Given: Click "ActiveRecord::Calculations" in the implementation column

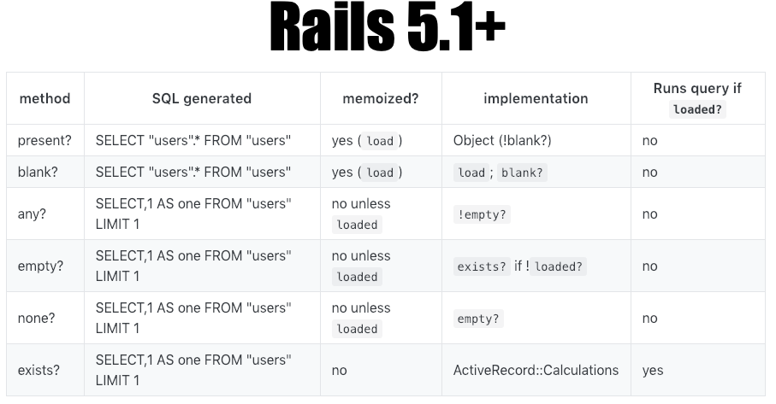Looking at the screenshot, I should click(536, 370).
